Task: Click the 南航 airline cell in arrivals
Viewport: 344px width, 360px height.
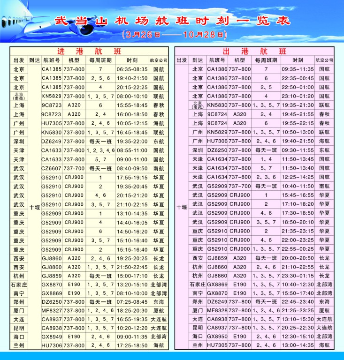Action: pyautogui.click(x=159, y=168)
